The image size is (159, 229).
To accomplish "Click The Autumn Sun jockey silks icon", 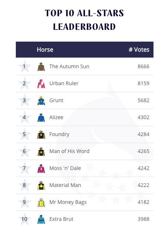I will tap(41, 67).
